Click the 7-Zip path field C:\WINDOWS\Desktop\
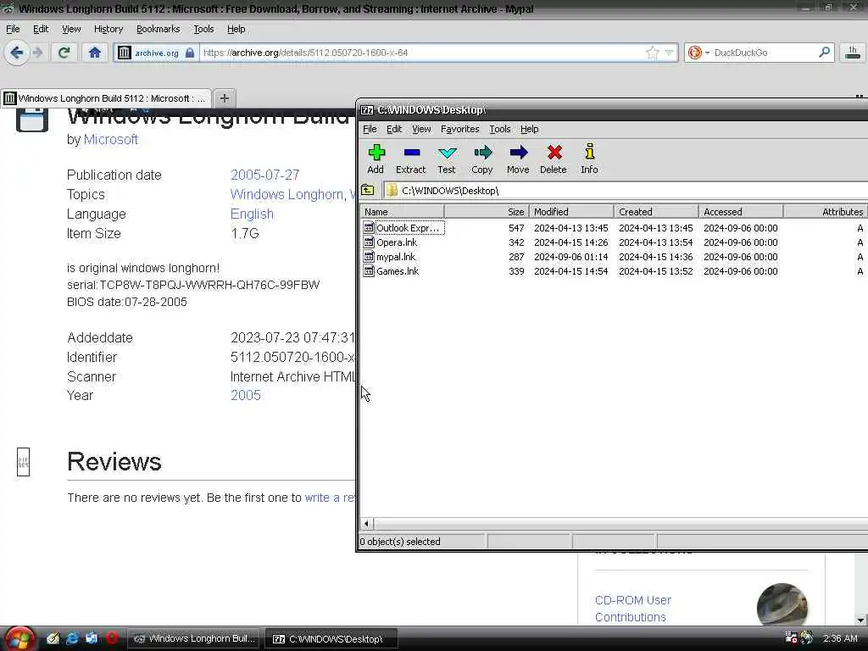The width and height of the screenshot is (868, 651). pyautogui.click(x=626, y=191)
